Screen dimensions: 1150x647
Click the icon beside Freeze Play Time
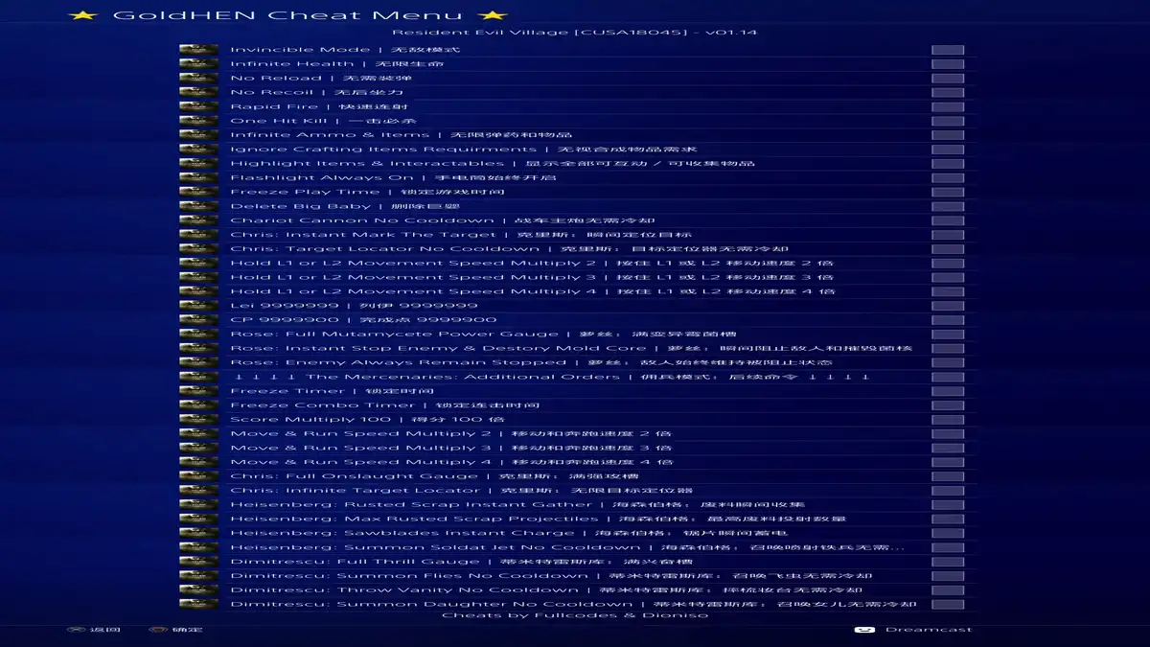pyautogui.click(x=198, y=192)
